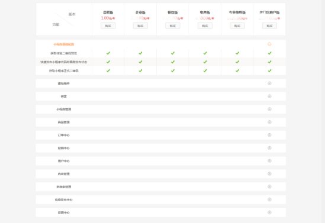Screen dimensions: 325x223
Task: Click the 快速发布小程序代码和跟踪发布状态 row label
Action: click(63, 62)
